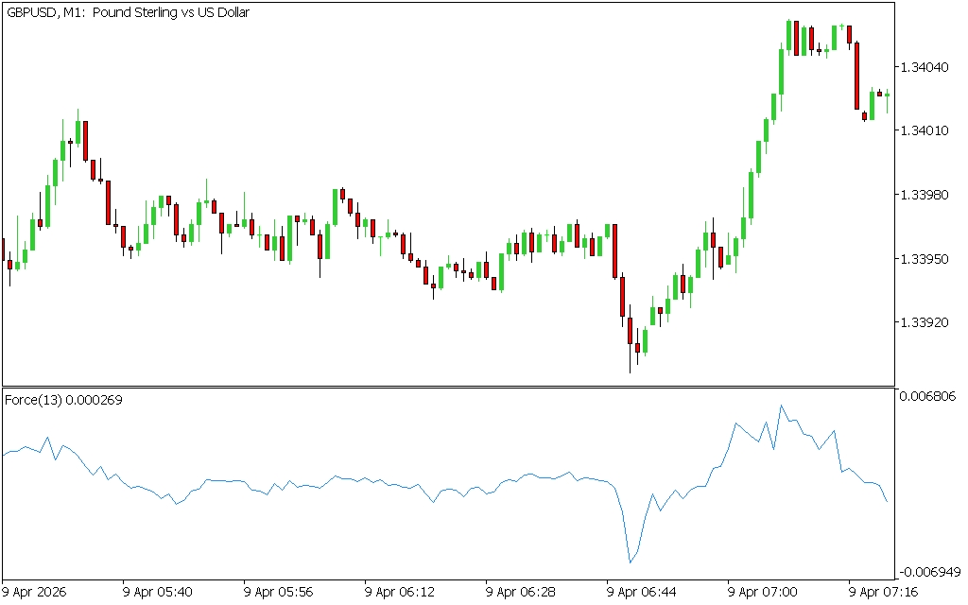Click the 1.34040 price axis label
Viewport: 968px width, 605px height.
925,67
